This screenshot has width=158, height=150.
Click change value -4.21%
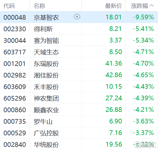[x=143, y=110]
